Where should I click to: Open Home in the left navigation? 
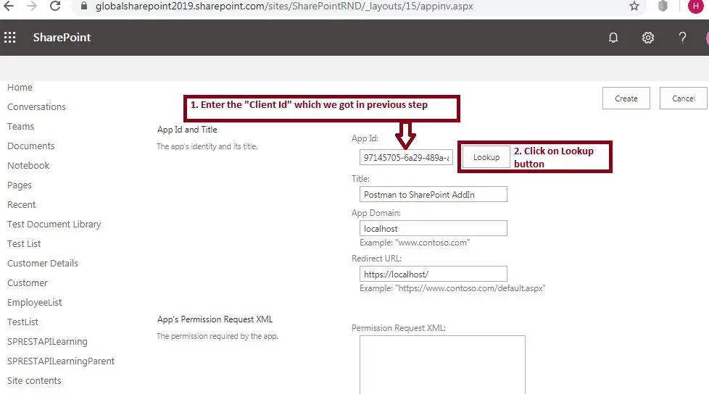pyautogui.click(x=20, y=87)
